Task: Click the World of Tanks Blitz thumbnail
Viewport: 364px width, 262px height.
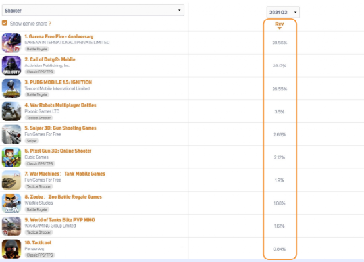Action: pos(11,226)
